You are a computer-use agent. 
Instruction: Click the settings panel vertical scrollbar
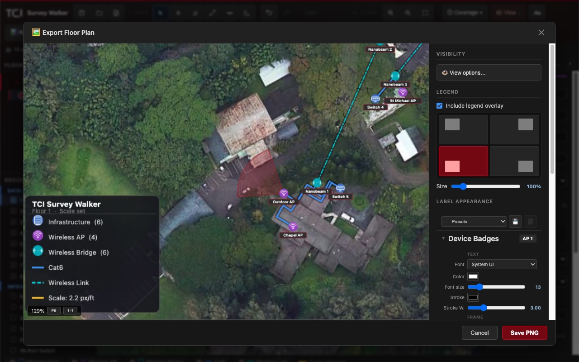point(552,109)
